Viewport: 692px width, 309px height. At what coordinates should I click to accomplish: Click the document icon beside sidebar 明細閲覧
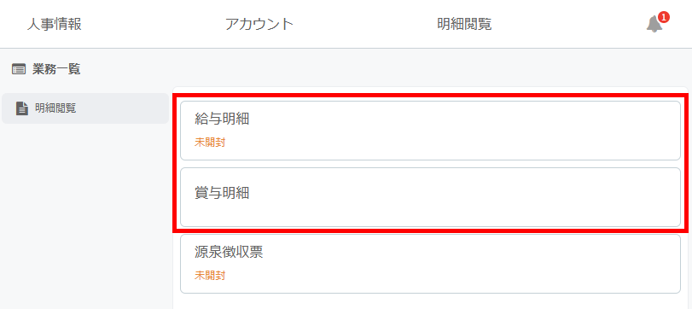pyautogui.click(x=22, y=108)
